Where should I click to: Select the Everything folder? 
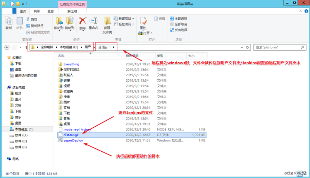pos(69,64)
